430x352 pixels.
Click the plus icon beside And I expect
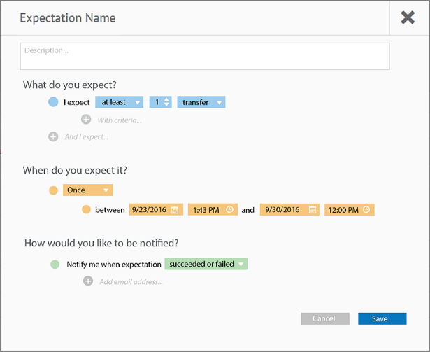[53, 136]
